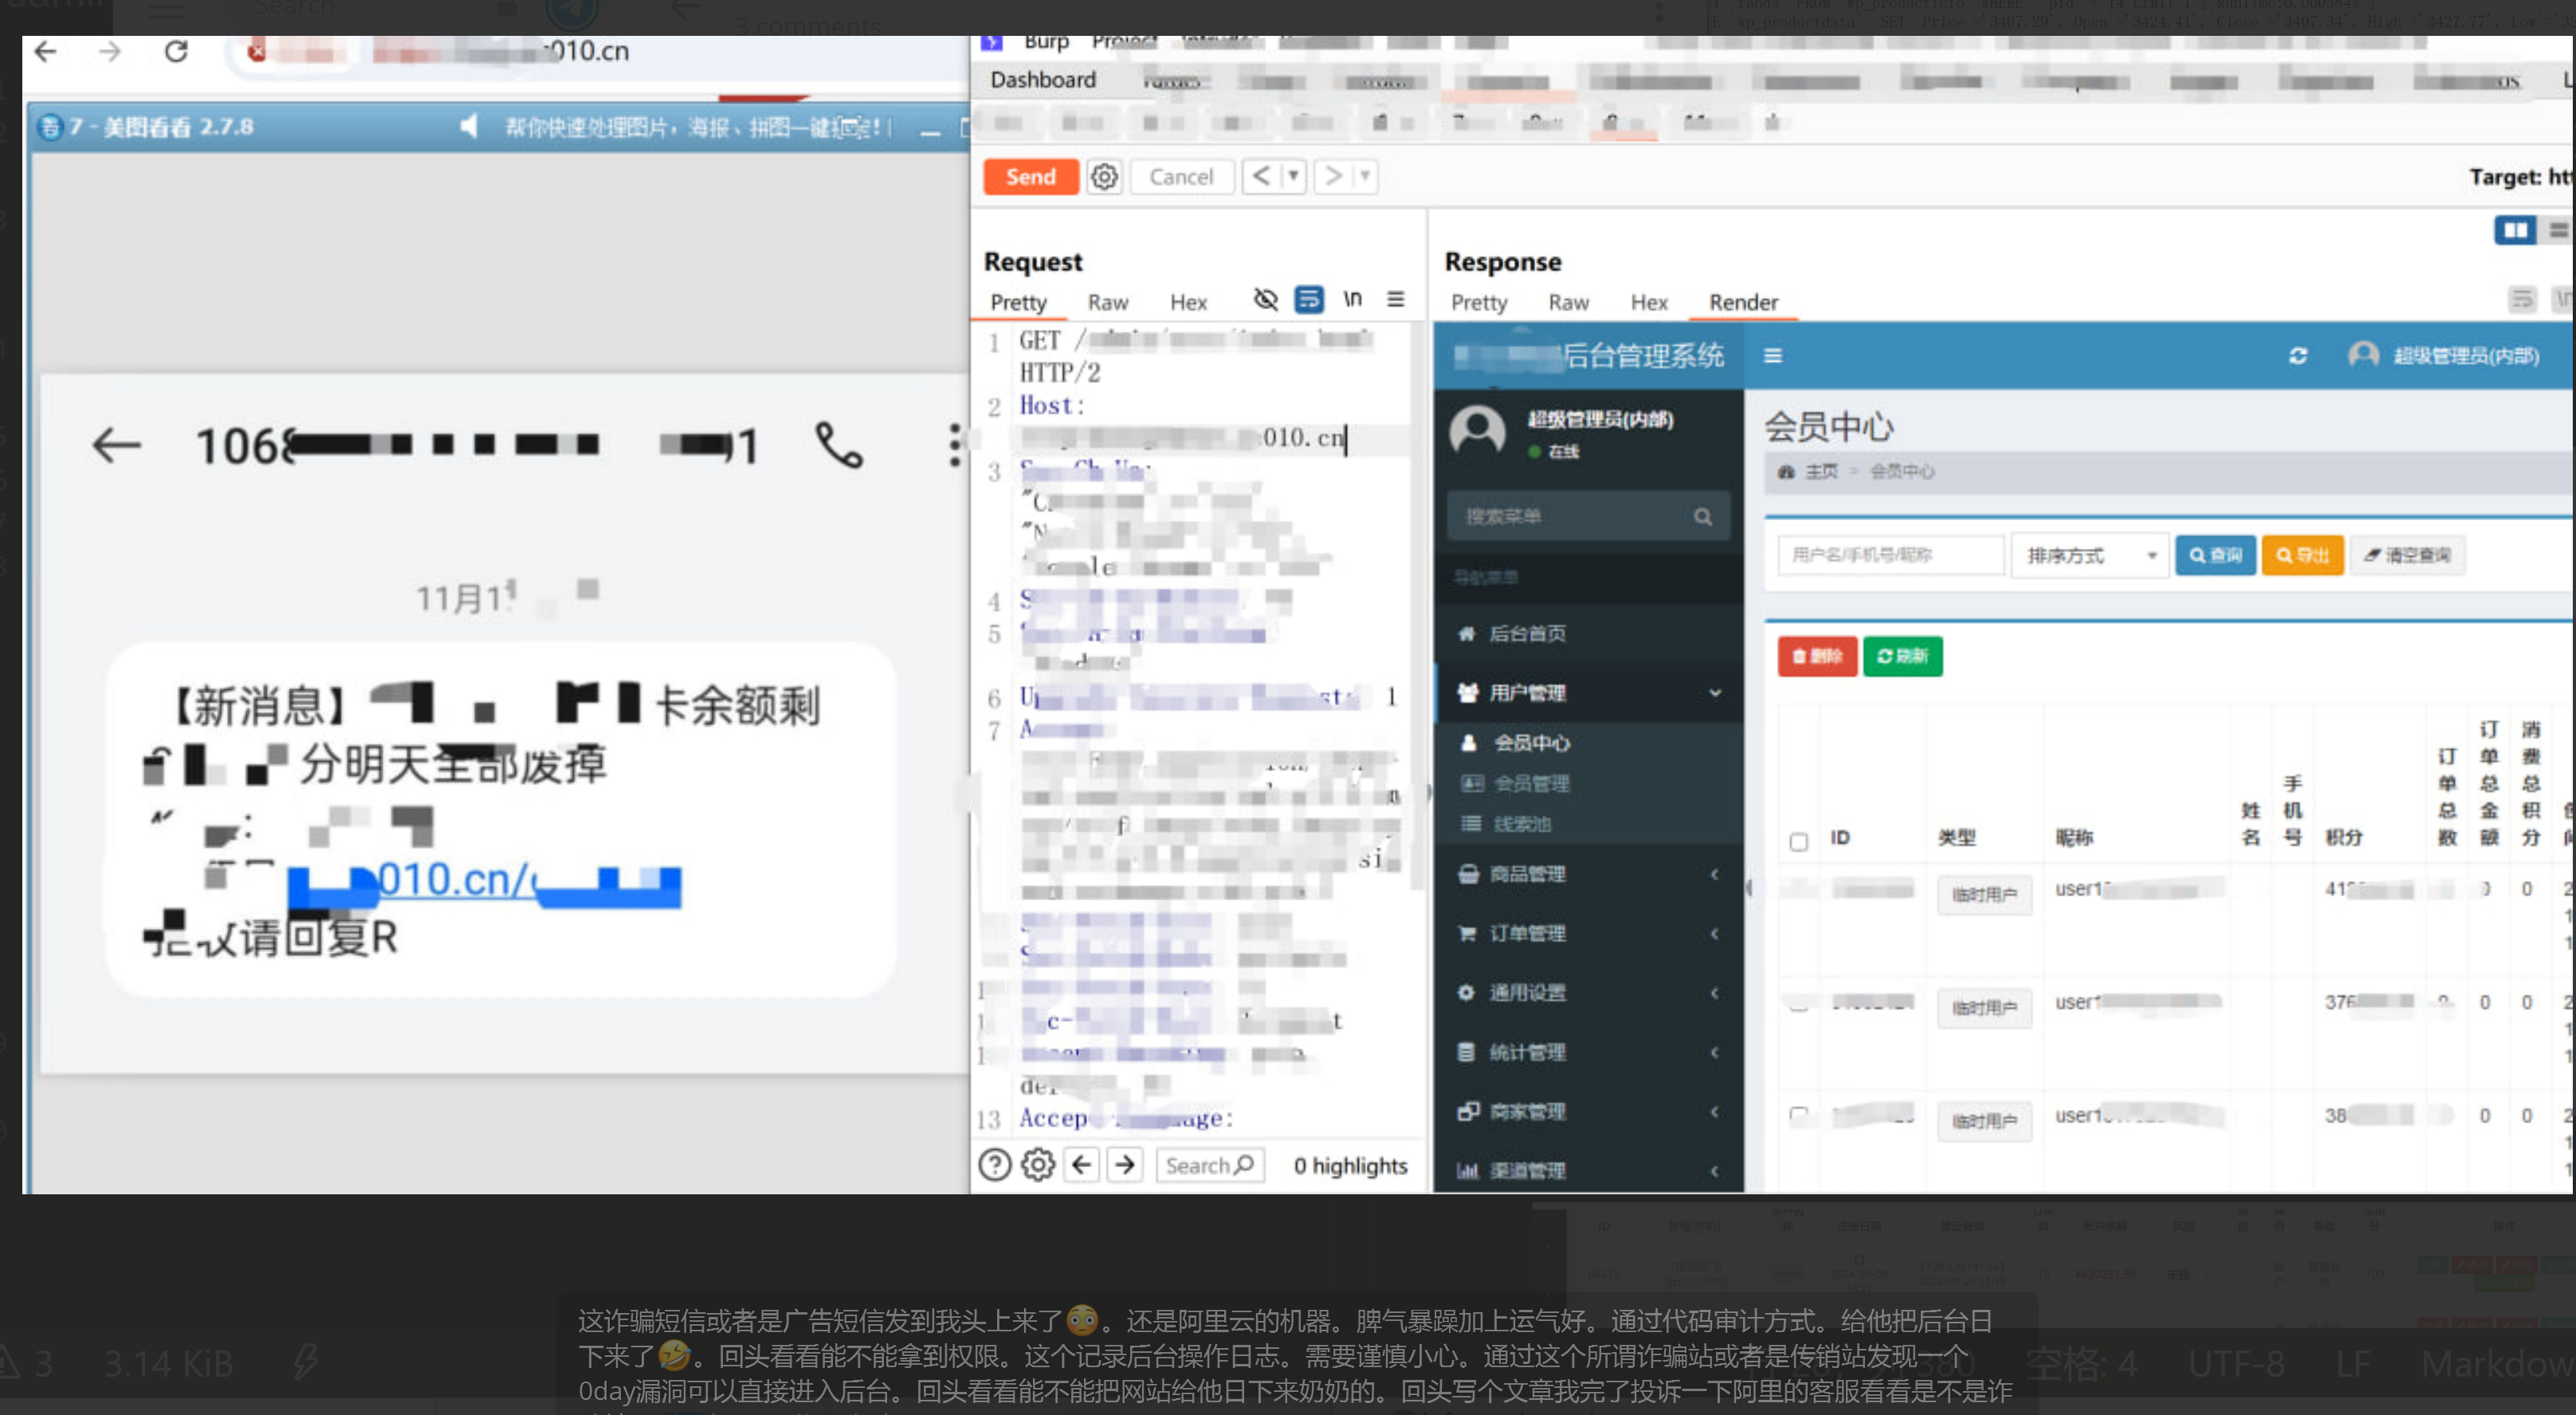
Task: Open the Request panel hamburger menu
Action: 1395,299
